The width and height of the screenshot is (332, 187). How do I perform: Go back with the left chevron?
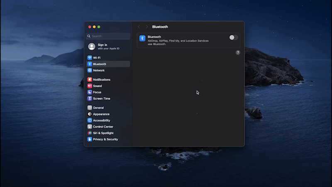click(x=139, y=27)
